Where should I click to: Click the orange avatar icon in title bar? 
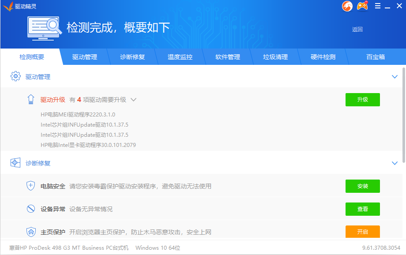347,6
